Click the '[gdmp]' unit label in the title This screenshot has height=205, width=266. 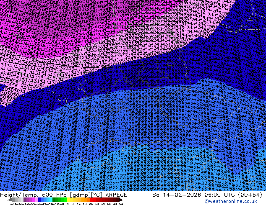click(80, 195)
